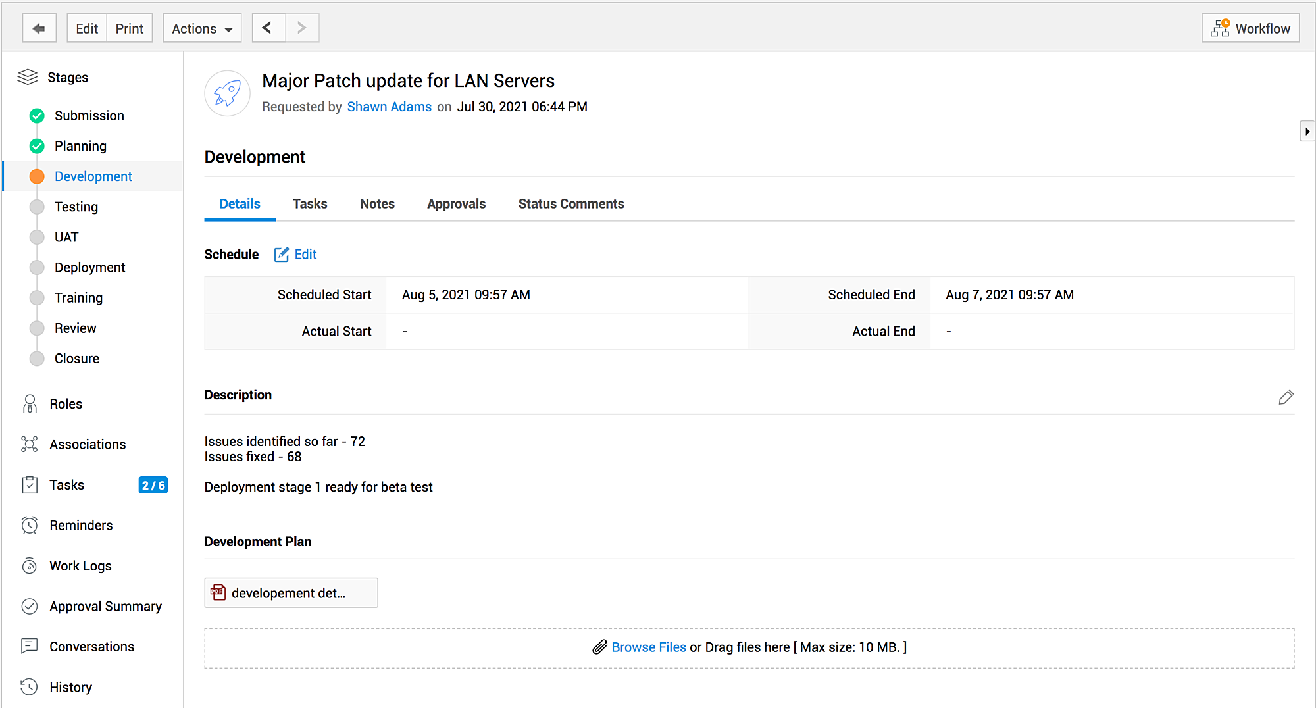Expand the right side panel arrow
1316x708 pixels.
[x=1307, y=131]
